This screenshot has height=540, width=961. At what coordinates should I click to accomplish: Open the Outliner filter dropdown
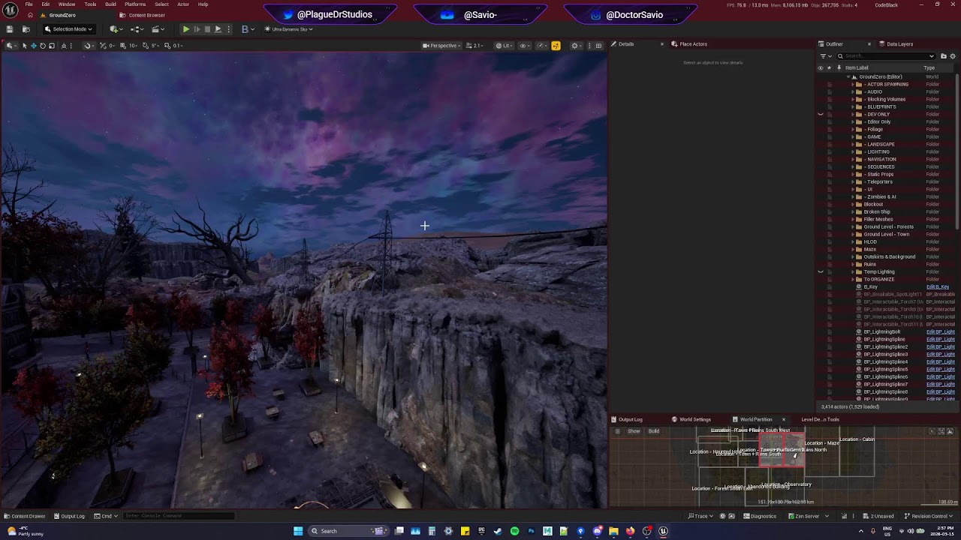click(x=825, y=56)
